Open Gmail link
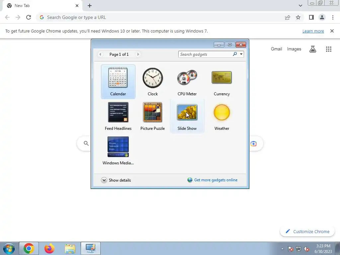Viewport: 340px width, 255px height. [x=277, y=49]
